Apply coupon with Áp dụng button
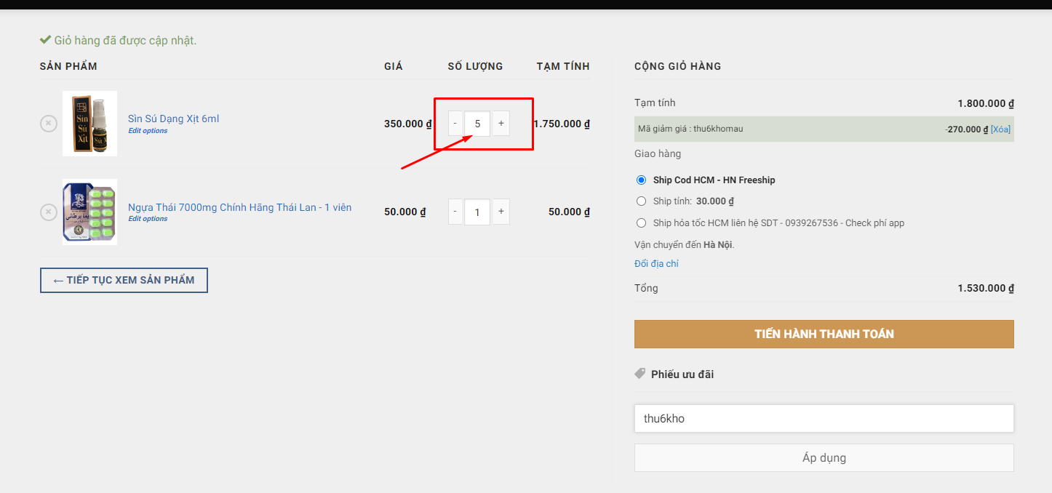The height and width of the screenshot is (493, 1052). pyautogui.click(x=824, y=458)
